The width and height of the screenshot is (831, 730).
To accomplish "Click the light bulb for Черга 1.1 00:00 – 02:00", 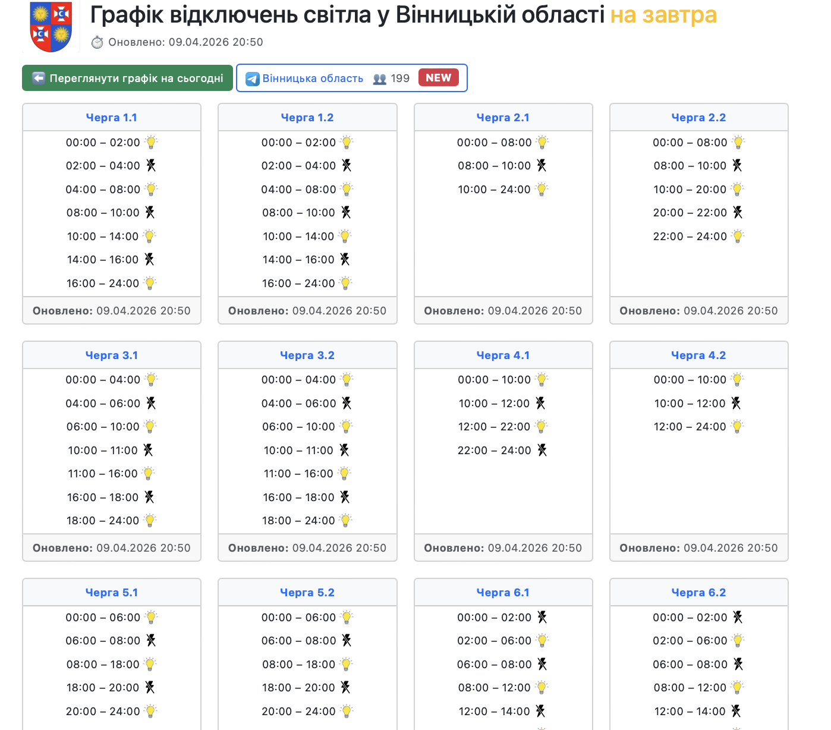I will [x=151, y=143].
